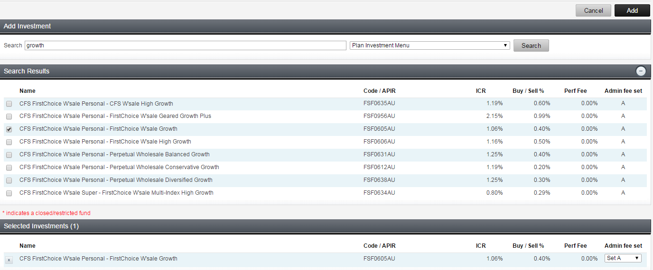
Task: Click Add Investment header title
Action: pyautogui.click(x=27, y=26)
